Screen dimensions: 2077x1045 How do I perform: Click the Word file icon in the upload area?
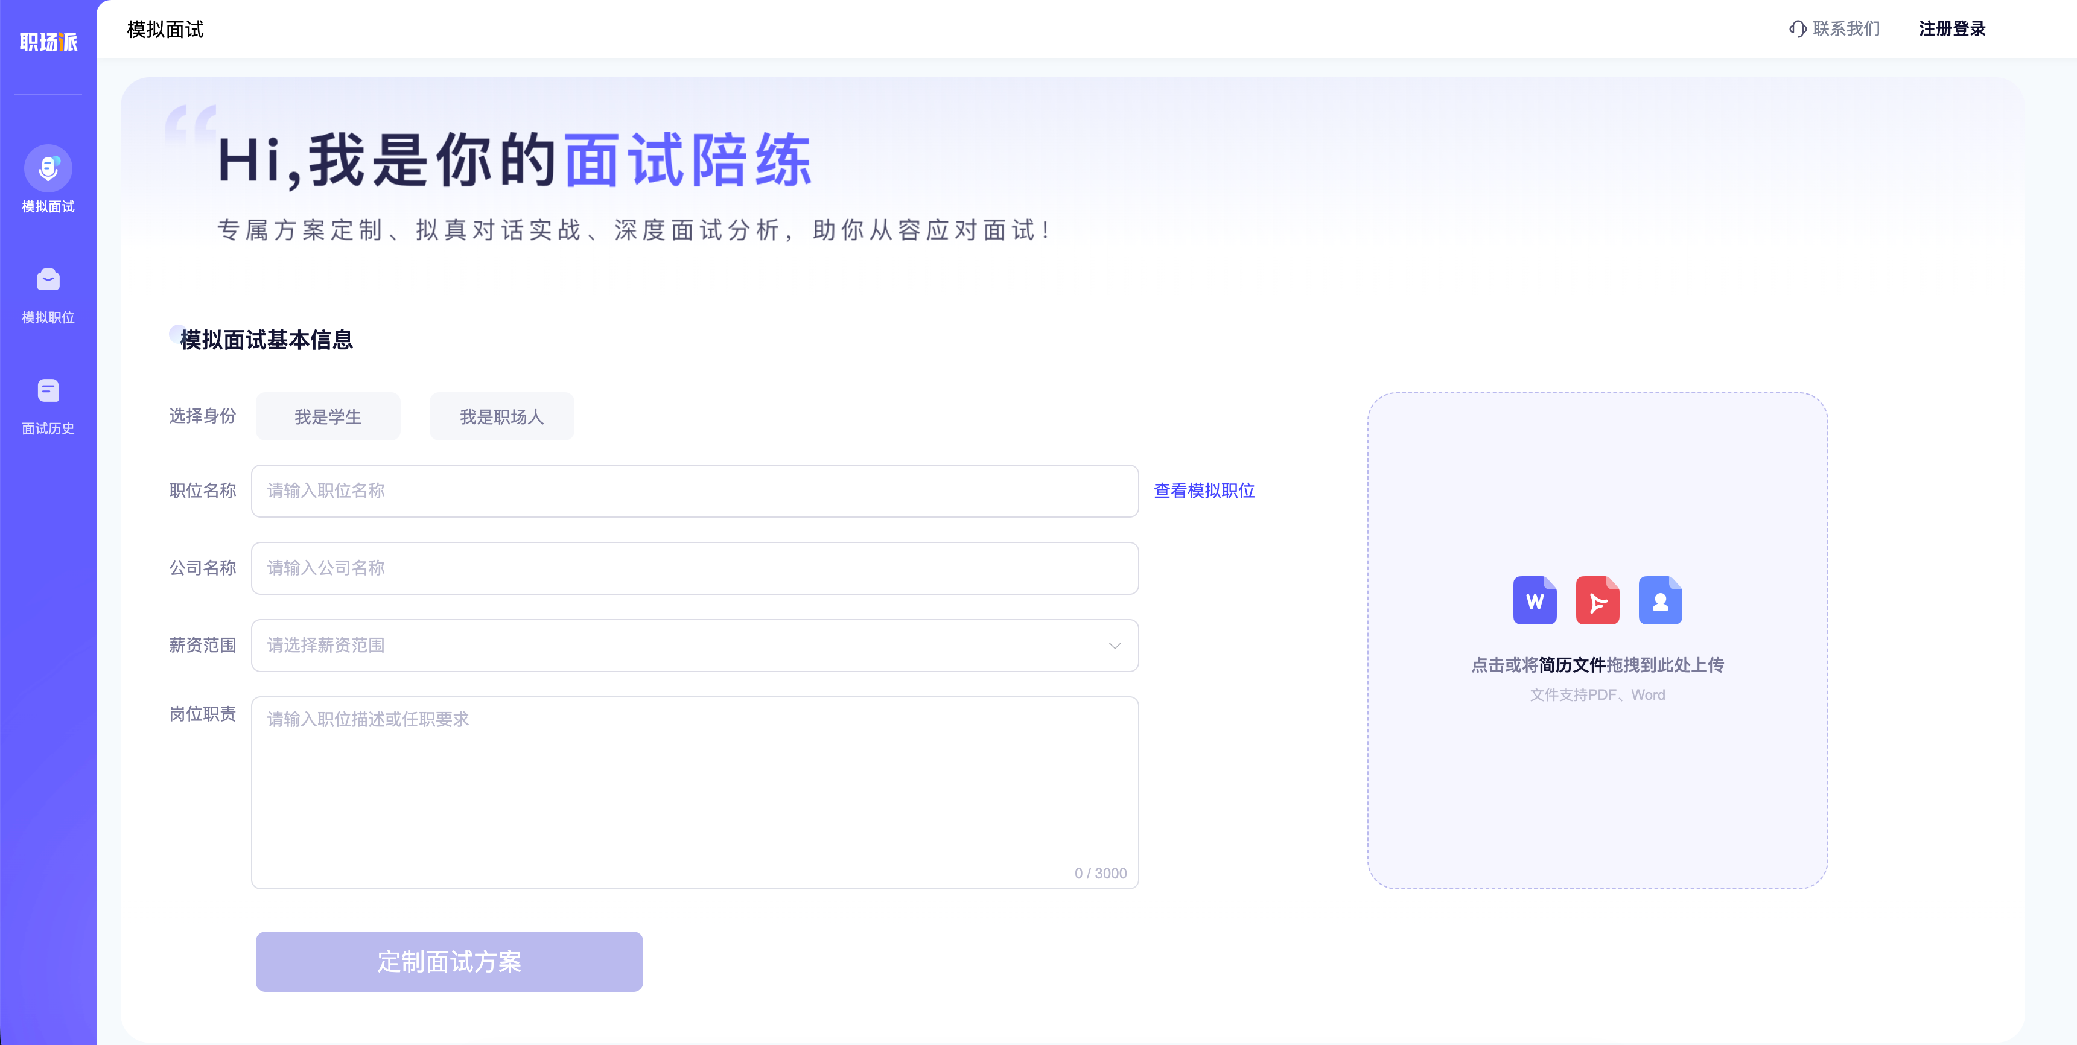coord(1535,600)
